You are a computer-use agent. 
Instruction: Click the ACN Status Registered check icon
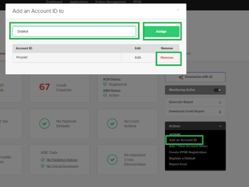[x=105, y=84]
